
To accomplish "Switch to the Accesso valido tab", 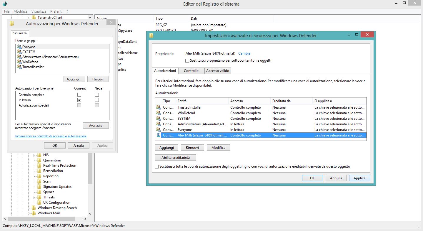I will 218,71.
